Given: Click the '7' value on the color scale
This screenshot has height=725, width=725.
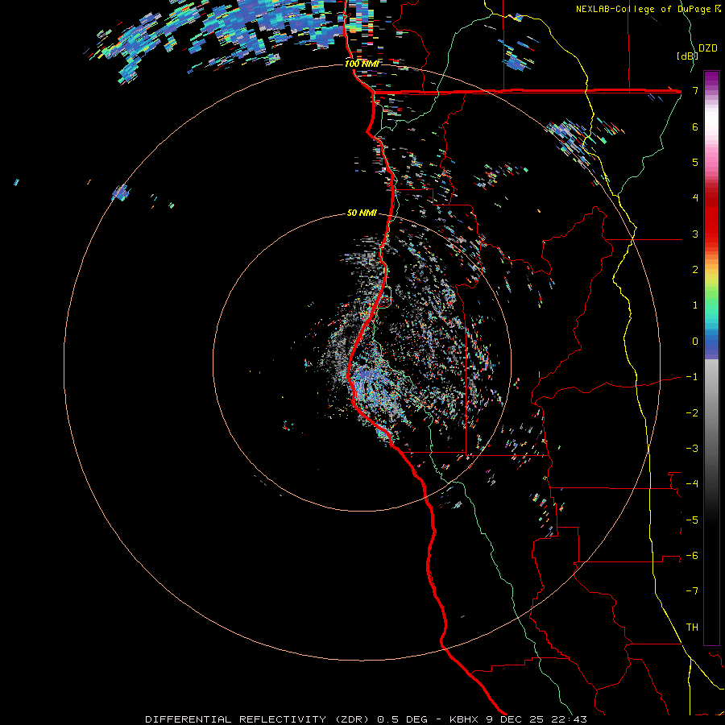Looking at the screenshot, I should point(695,90).
